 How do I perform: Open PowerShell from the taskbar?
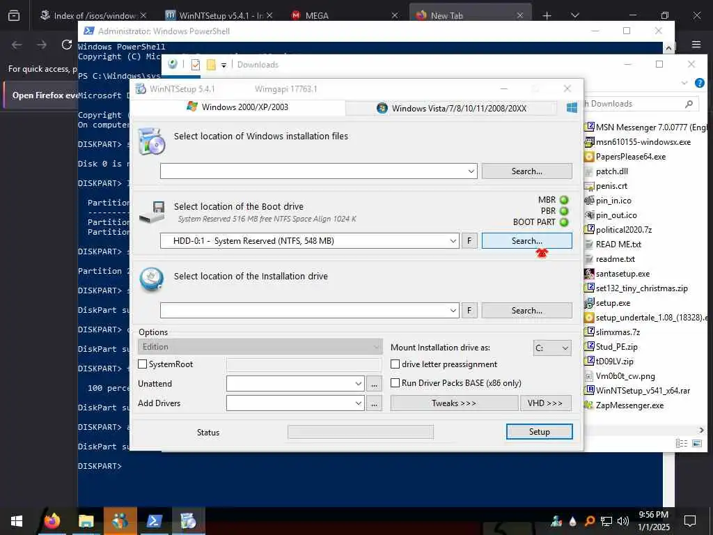[x=154, y=520]
